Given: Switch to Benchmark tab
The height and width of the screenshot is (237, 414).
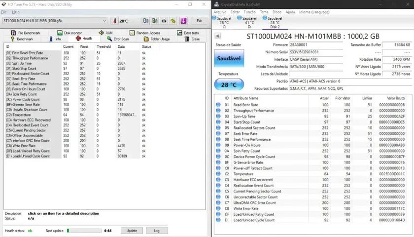Looking at the screenshot, I should 22,39.
